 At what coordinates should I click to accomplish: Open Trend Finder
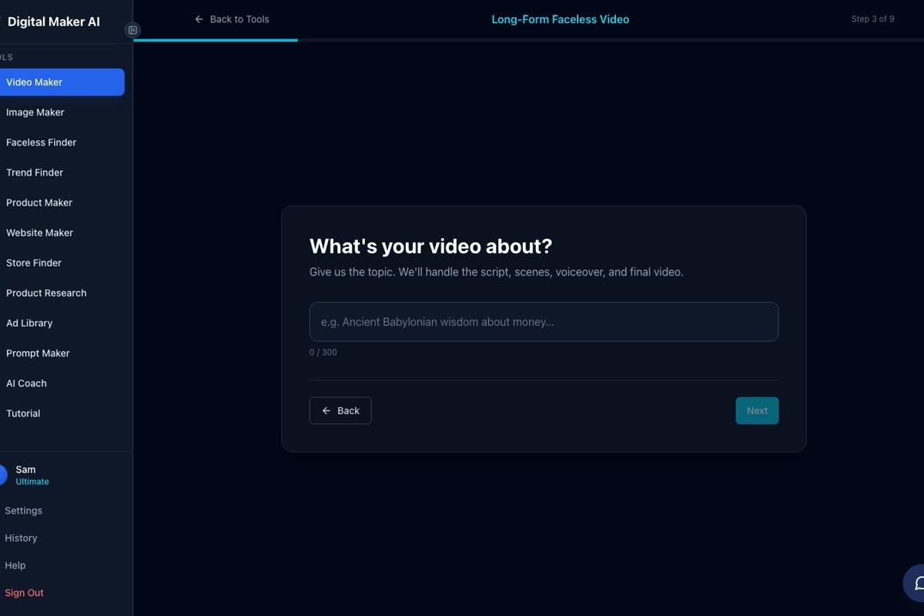point(62,172)
